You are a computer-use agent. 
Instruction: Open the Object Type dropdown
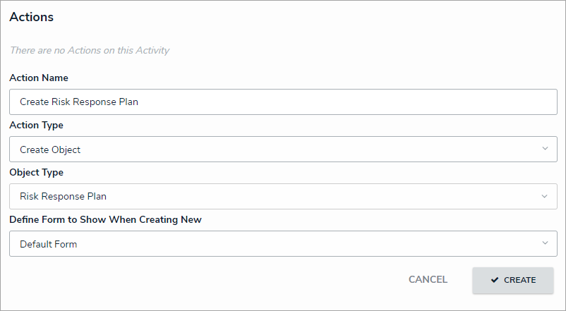(282, 196)
